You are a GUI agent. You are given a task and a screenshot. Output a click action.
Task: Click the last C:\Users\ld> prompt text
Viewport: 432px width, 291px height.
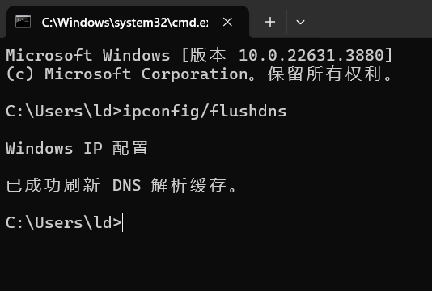(x=64, y=222)
